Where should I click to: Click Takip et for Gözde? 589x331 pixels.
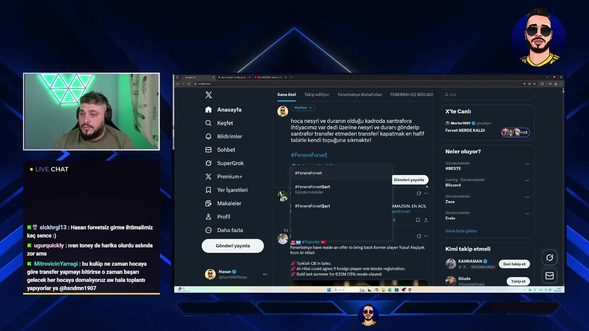(518, 281)
